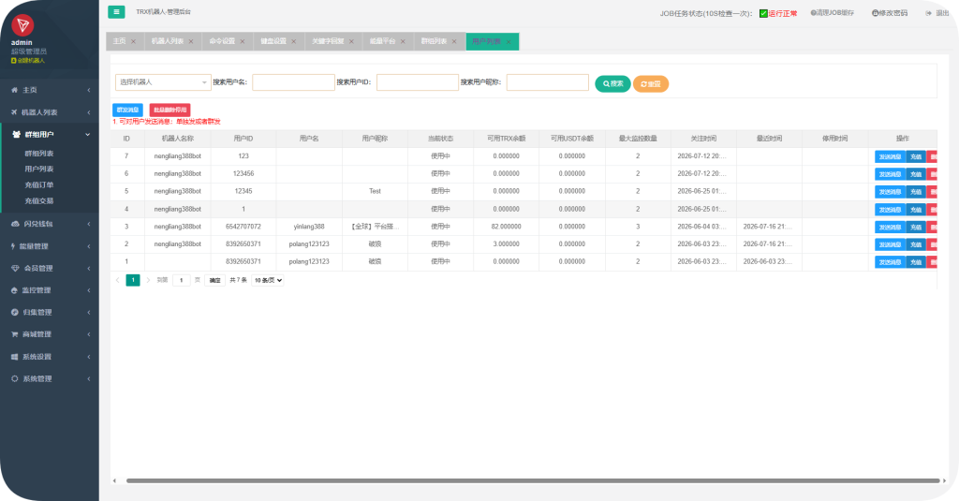This screenshot has width=959, height=501.
Task: Click the horizontal scrollbar at the bottom
Action: [x=533, y=480]
